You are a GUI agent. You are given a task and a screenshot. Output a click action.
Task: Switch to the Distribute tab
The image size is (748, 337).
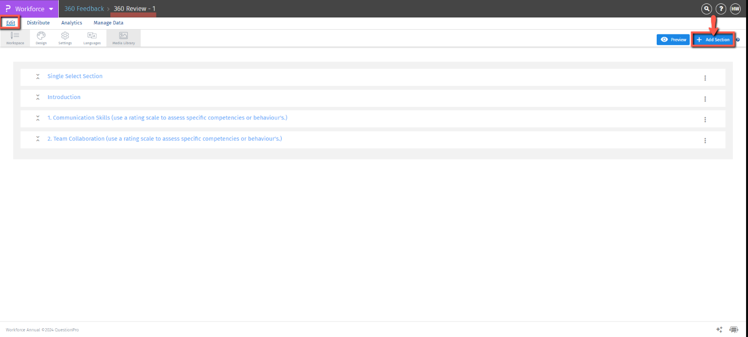click(38, 22)
